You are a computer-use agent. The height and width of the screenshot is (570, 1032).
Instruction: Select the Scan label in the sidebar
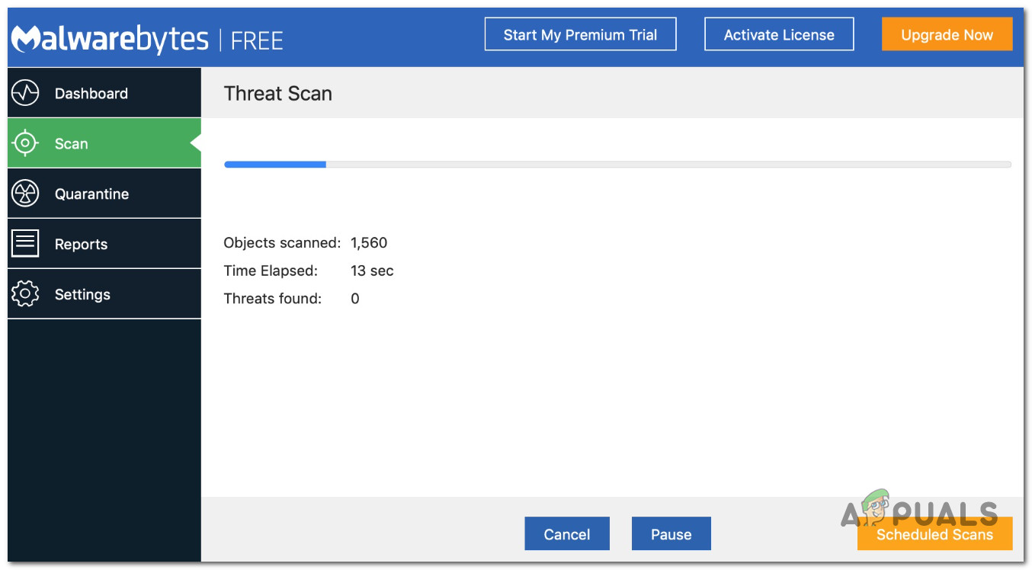pos(72,144)
